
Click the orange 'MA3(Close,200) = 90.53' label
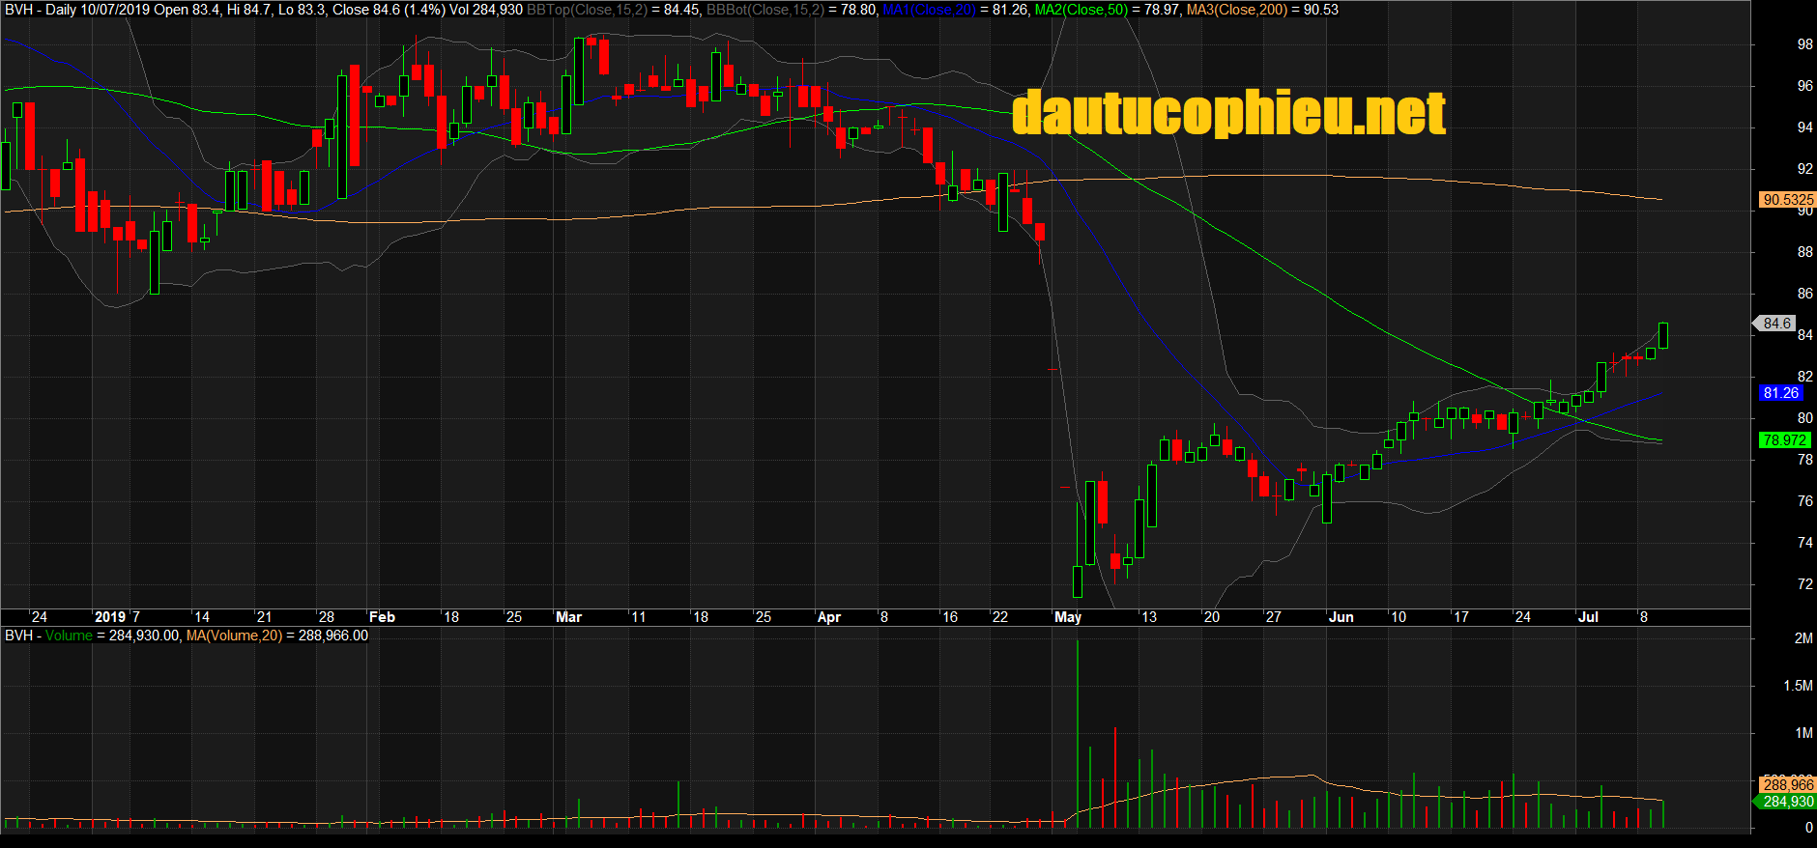(x=1262, y=10)
